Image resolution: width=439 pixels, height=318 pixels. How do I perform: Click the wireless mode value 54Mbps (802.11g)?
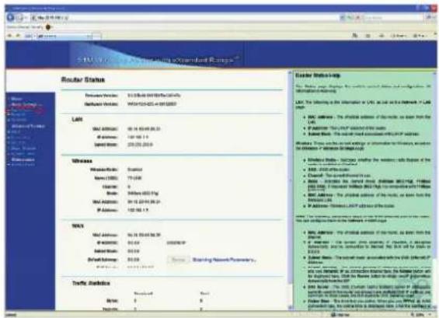point(143,194)
